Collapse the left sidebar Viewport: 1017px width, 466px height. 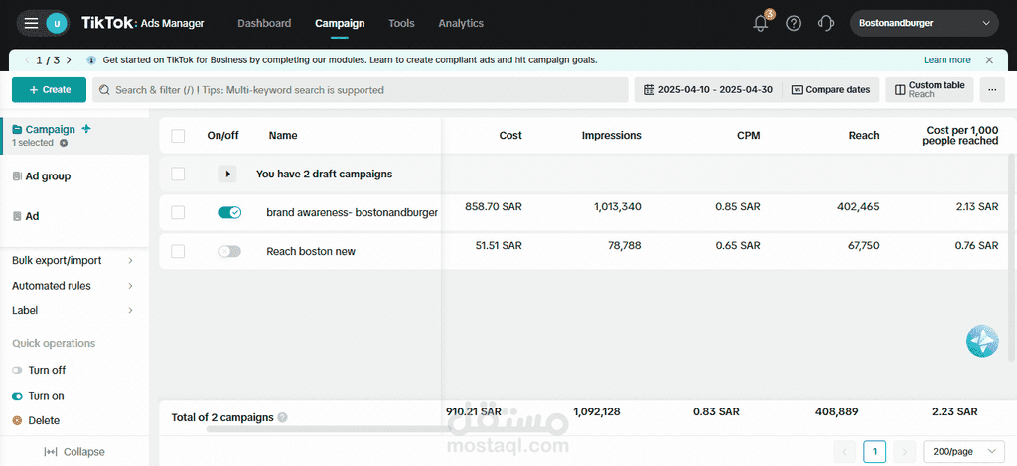click(x=73, y=452)
